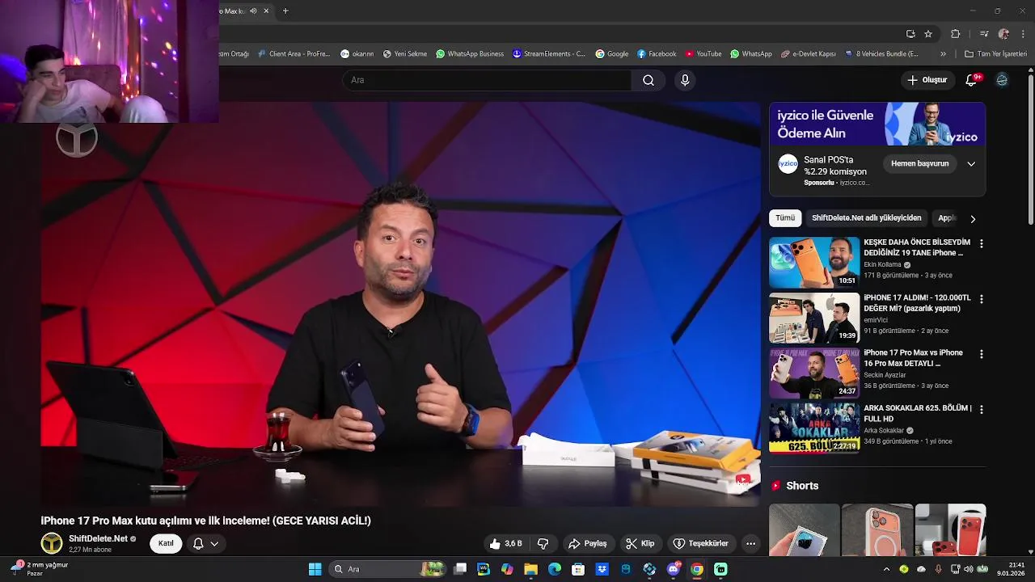Image resolution: width=1035 pixels, height=582 pixels.
Task: Open YouTube bookmark in bookmarks bar
Action: [x=703, y=54]
